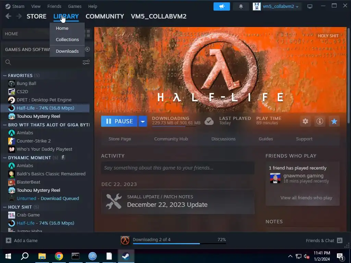
Task: Click the Half-Life download icon in the bottom bar
Action: pos(125,240)
